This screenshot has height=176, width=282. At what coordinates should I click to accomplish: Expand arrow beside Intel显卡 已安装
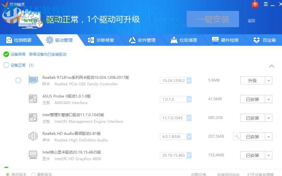pos(269,155)
